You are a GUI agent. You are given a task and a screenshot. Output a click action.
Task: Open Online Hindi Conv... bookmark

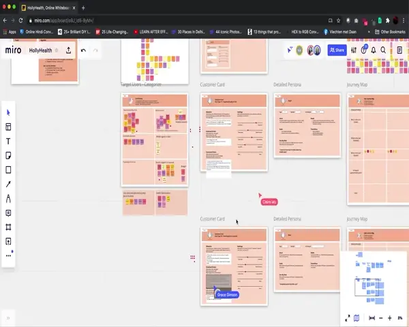click(37, 32)
